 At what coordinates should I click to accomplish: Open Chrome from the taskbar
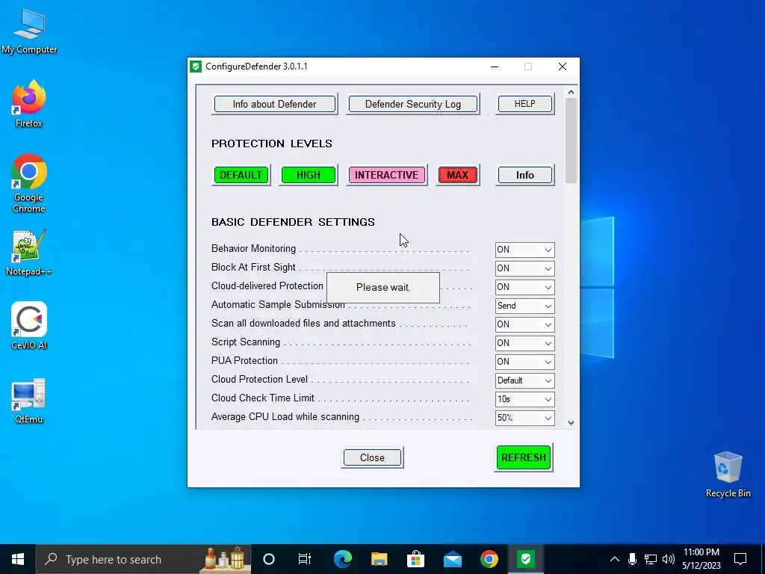(x=489, y=559)
